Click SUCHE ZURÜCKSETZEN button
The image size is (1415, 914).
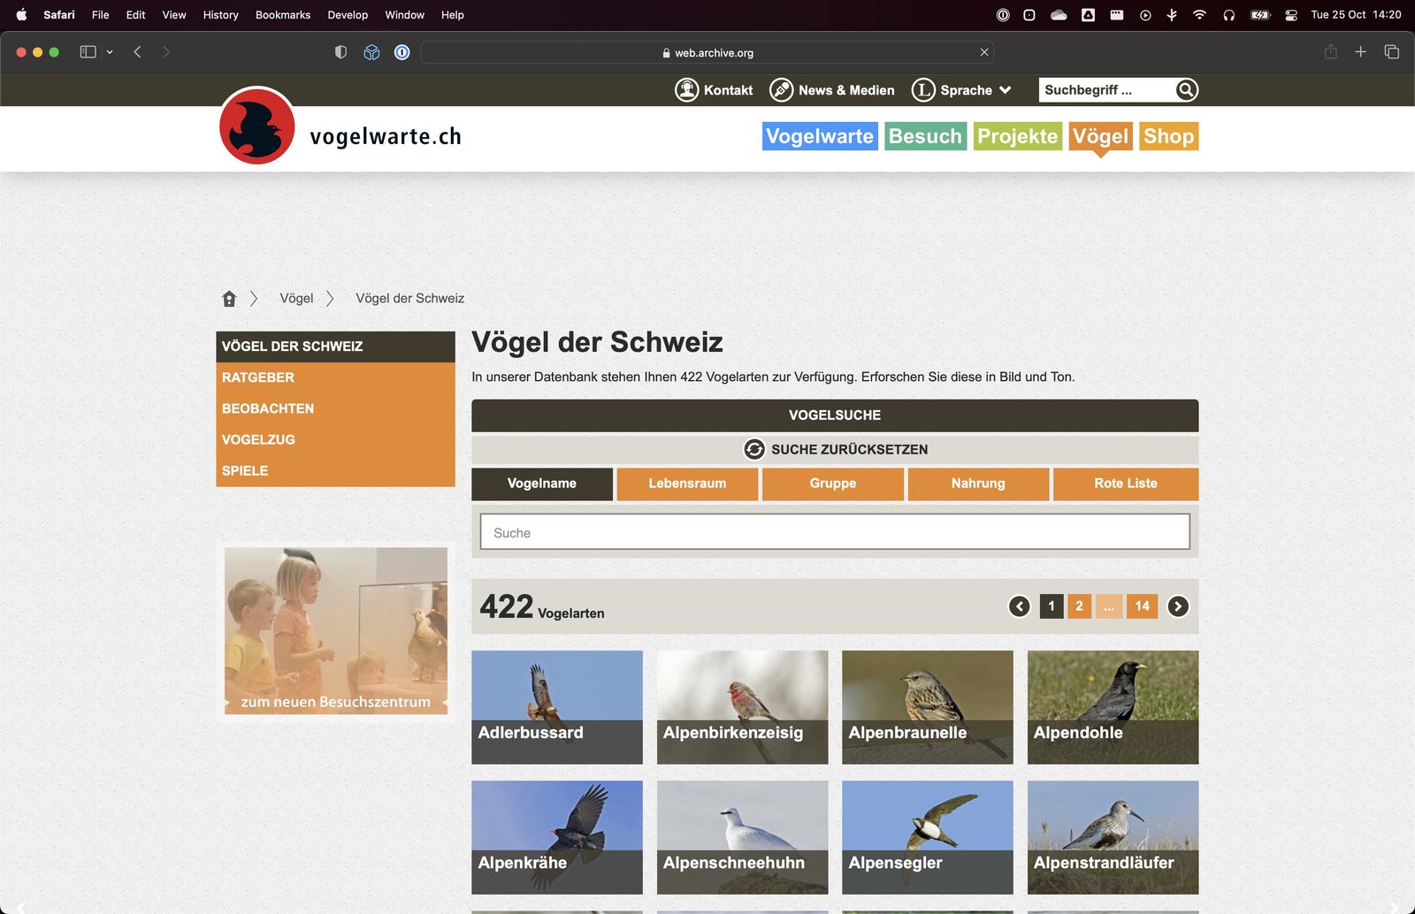(835, 449)
